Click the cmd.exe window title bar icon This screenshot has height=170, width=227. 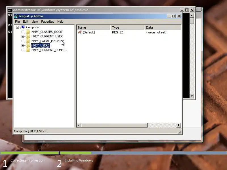[10, 10]
